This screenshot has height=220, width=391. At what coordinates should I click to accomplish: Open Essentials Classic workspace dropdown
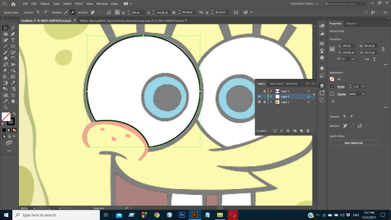pos(304,4)
